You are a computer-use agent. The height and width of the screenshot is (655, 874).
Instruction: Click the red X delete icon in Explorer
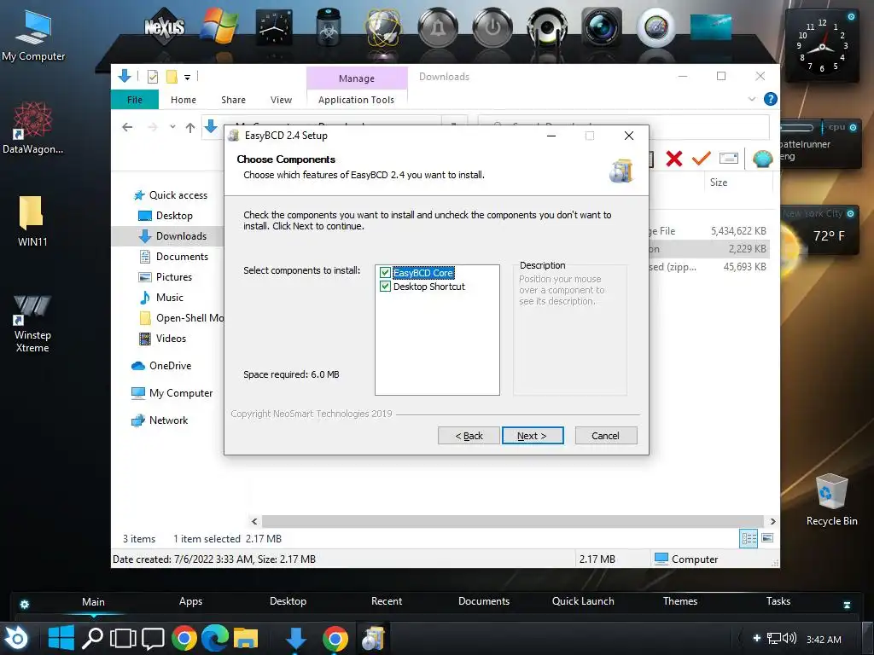pos(674,159)
